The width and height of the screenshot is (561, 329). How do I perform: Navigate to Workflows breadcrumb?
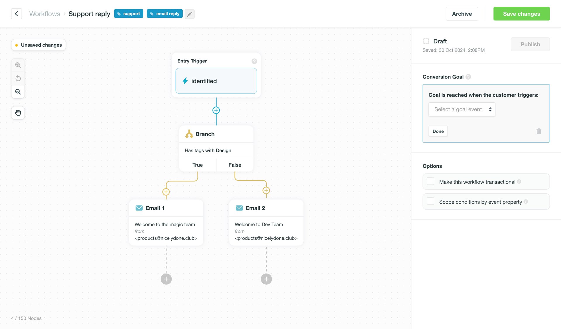point(44,14)
